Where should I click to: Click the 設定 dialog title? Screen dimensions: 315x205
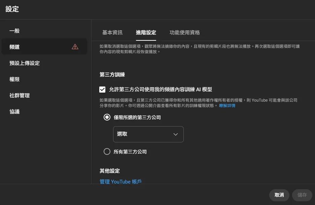pos(12,9)
